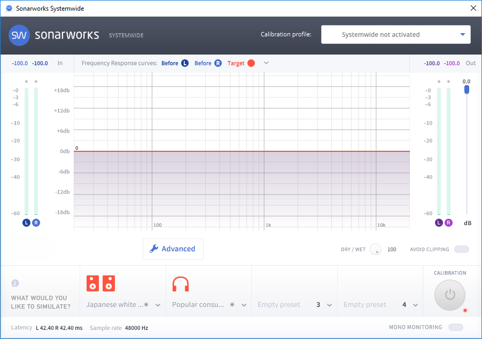
Task: Click the output gain slider handle
Action: pyautogui.click(x=467, y=89)
